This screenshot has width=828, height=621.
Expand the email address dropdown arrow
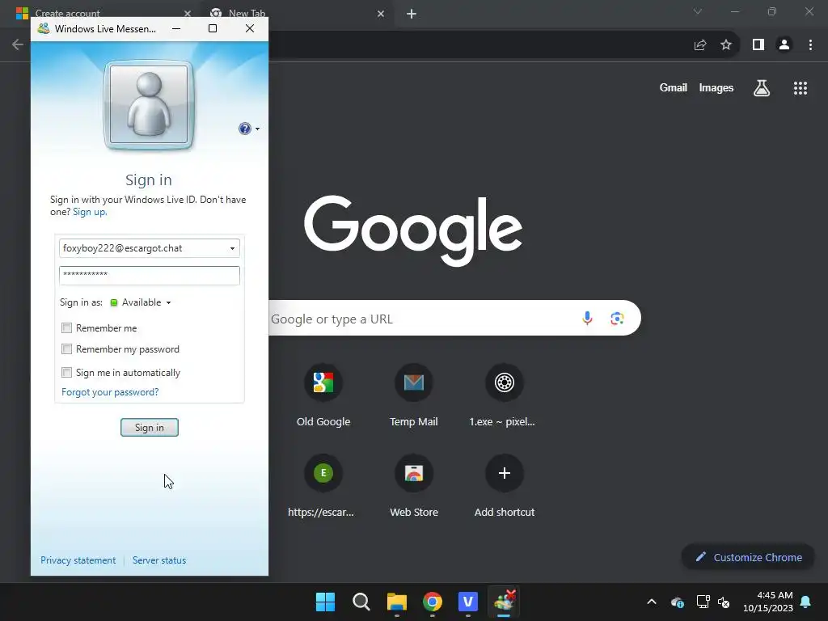[232, 248]
